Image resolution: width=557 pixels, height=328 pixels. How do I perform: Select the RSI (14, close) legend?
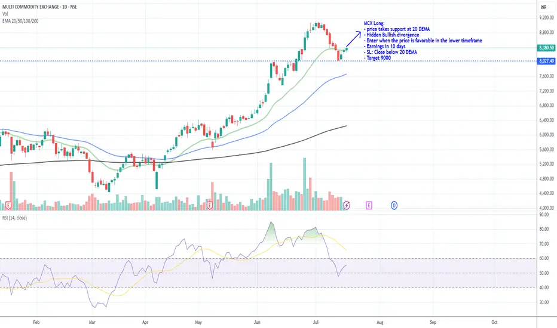[14, 218]
